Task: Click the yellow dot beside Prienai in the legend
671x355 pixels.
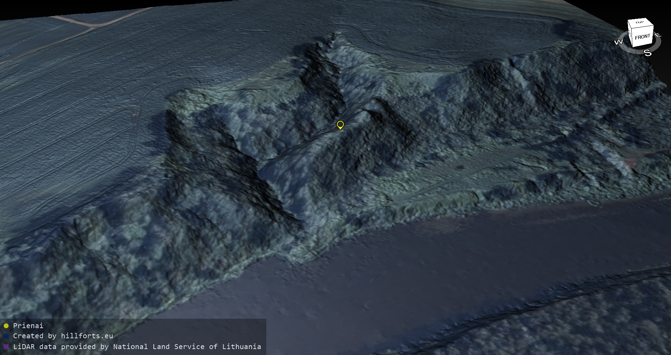Action: [x=6, y=326]
